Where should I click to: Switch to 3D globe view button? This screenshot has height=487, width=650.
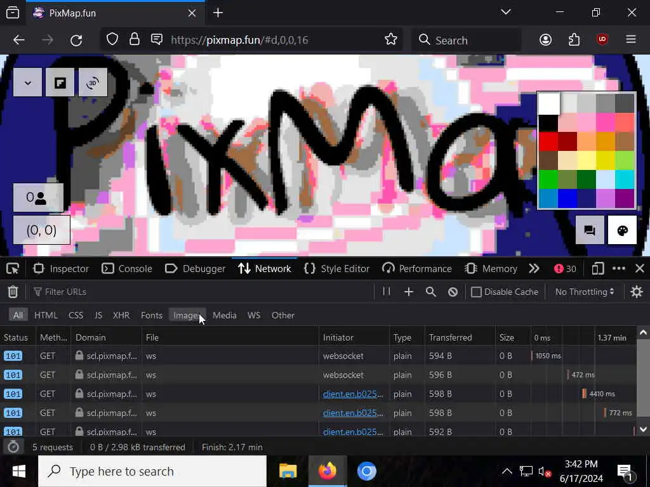pos(93,82)
